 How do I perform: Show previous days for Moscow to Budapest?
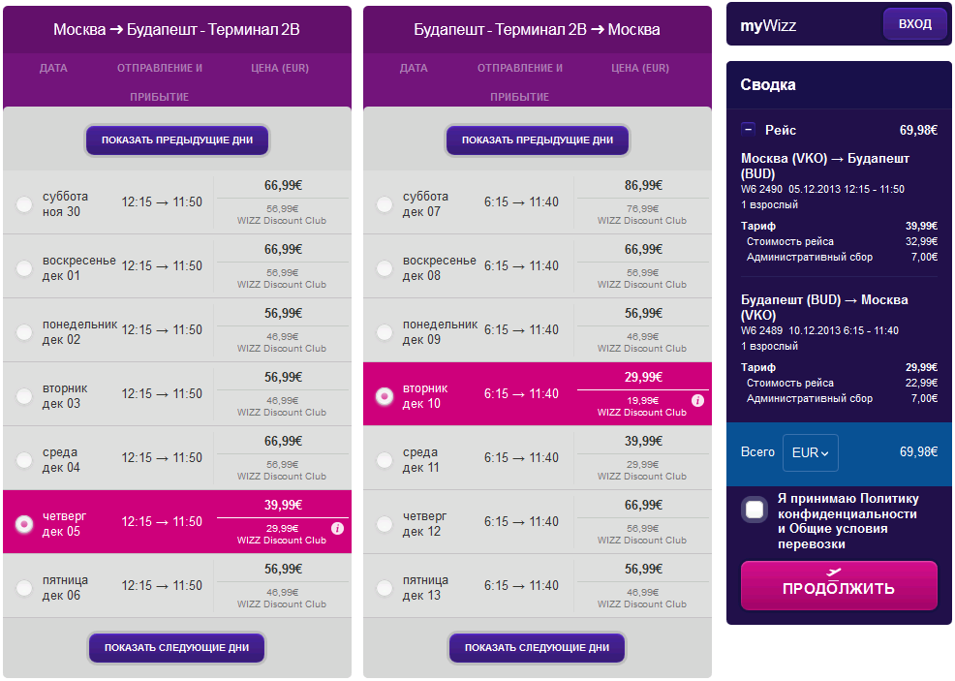pyautogui.click(x=176, y=140)
